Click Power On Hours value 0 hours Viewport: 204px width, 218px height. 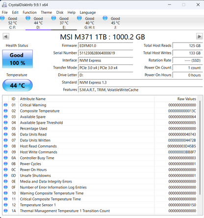(188, 75)
